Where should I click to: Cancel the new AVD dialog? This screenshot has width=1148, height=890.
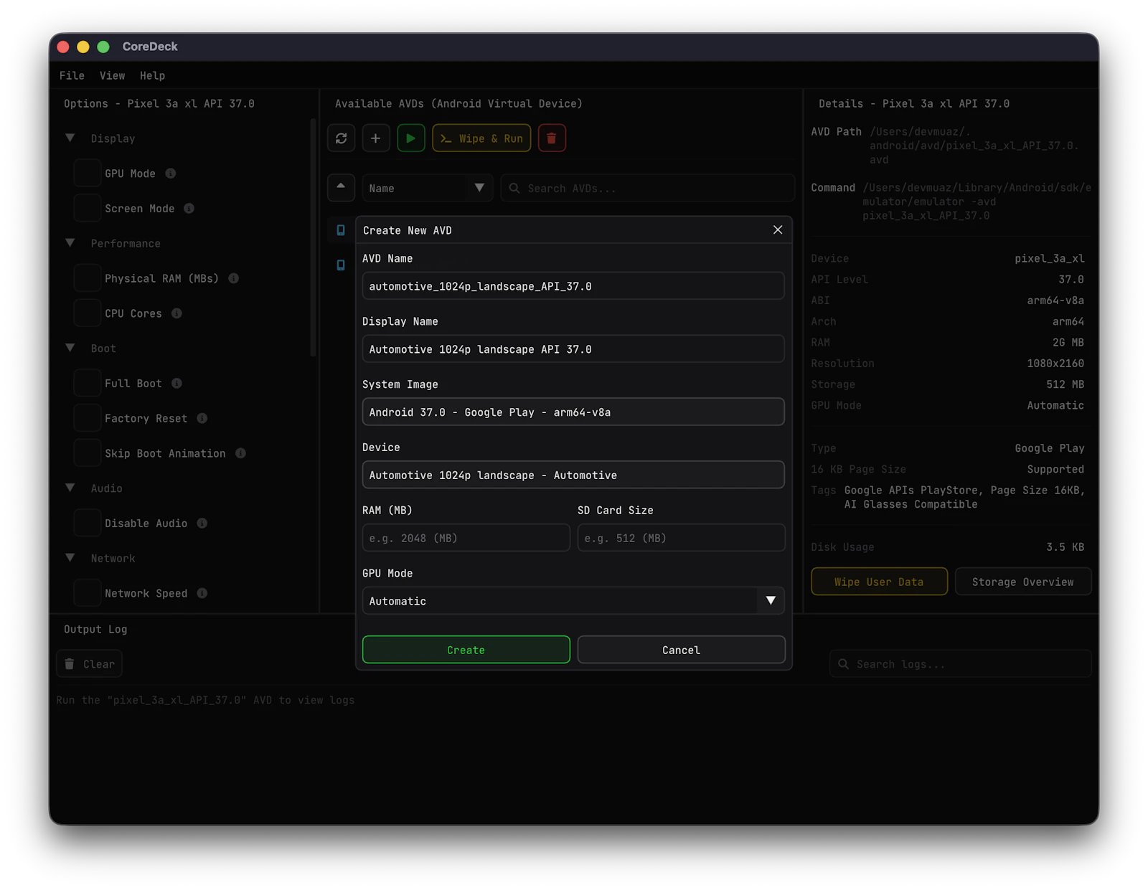coord(681,650)
